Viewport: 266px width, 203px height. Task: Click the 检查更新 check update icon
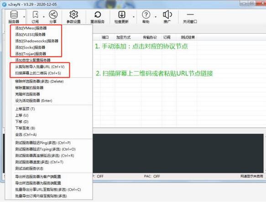[121, 16]
